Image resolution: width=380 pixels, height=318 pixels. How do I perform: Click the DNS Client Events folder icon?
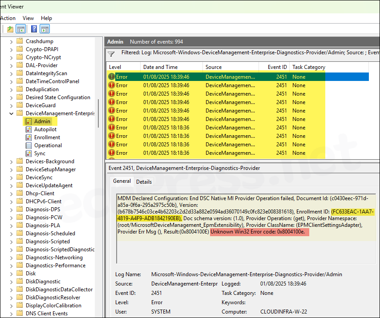coord(20,313)
